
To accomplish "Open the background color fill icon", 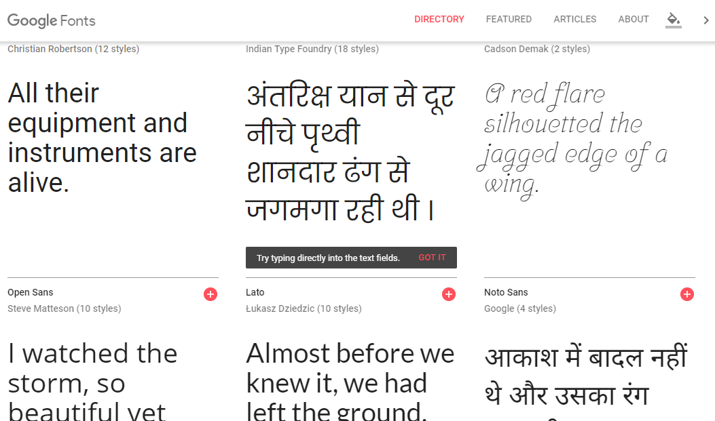I will pos(674,20).
